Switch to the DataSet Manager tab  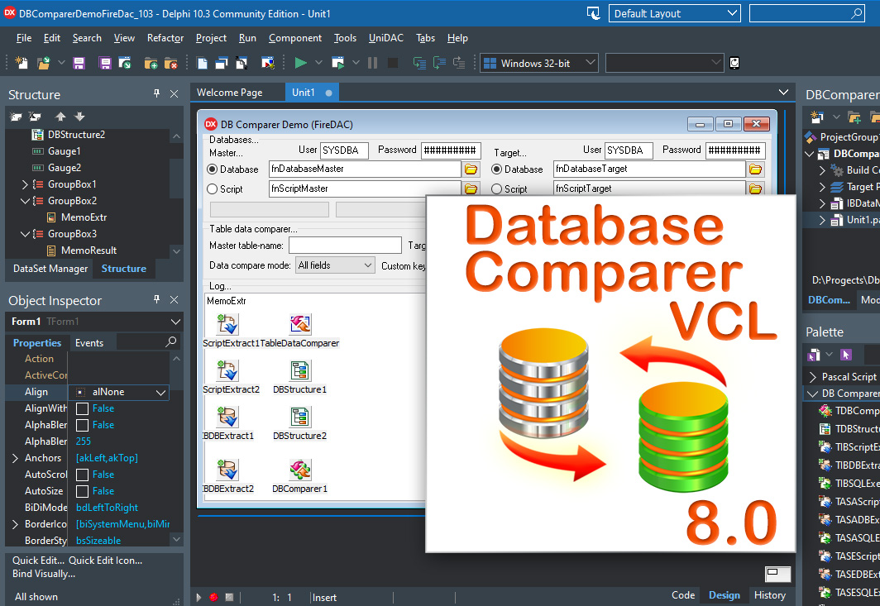point(52,268)
